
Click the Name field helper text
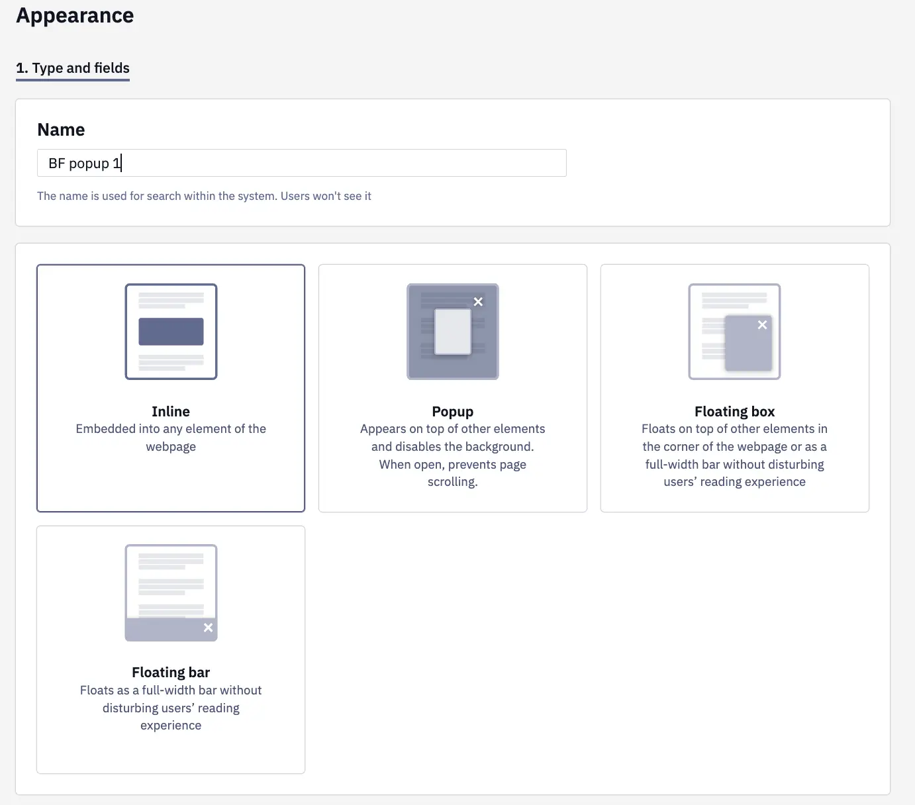click(x=204, y=196)
